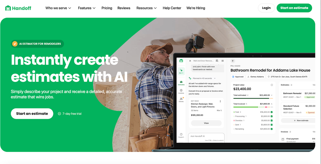Toggle the Overdue row checkbox

point(272,121)
